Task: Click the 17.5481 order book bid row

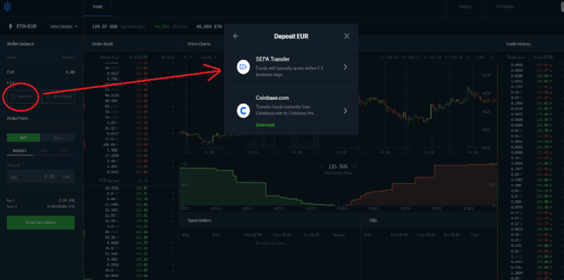Action: pos(131,204)
